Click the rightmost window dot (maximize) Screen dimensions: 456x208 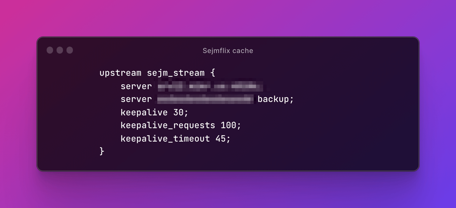point(70,50)
